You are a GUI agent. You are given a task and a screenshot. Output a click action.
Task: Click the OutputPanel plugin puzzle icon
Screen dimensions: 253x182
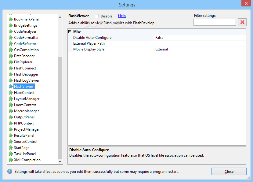11,117
